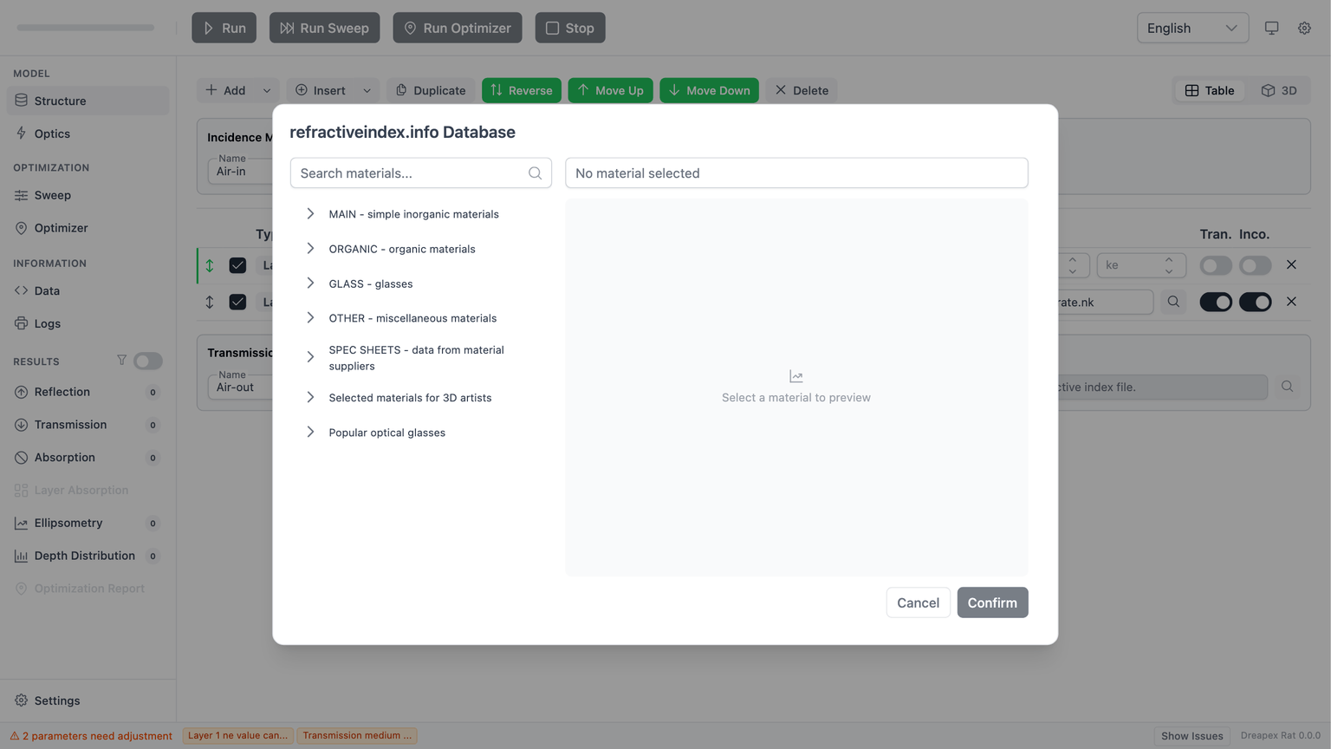Click the search magnifier icon in materials field
1331x749 pixels.
coord(535,173)
